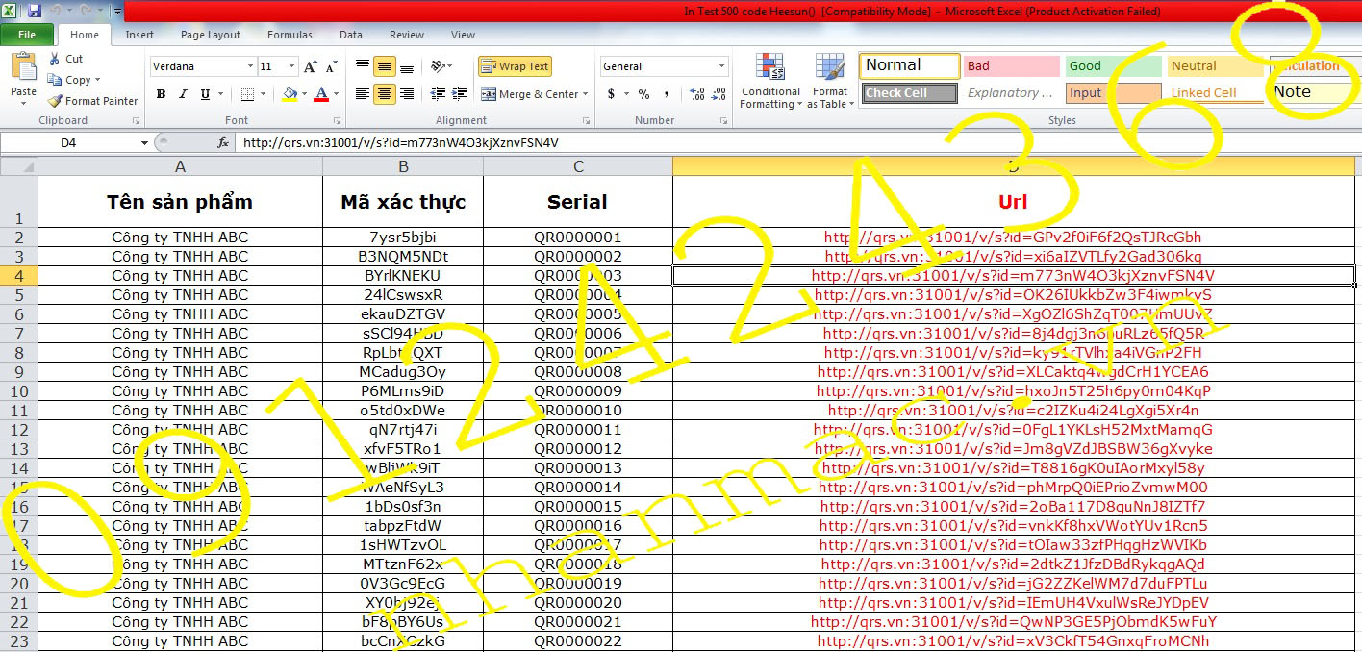Select cell containing serial QR0000009
1362x652 pixels.
578,391
